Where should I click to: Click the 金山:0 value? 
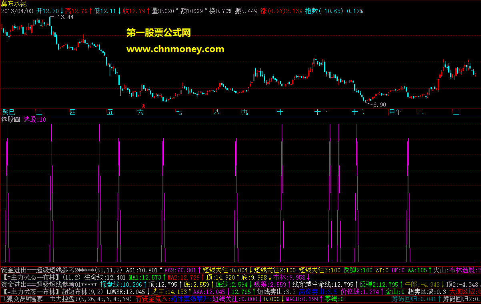(395, 292)
